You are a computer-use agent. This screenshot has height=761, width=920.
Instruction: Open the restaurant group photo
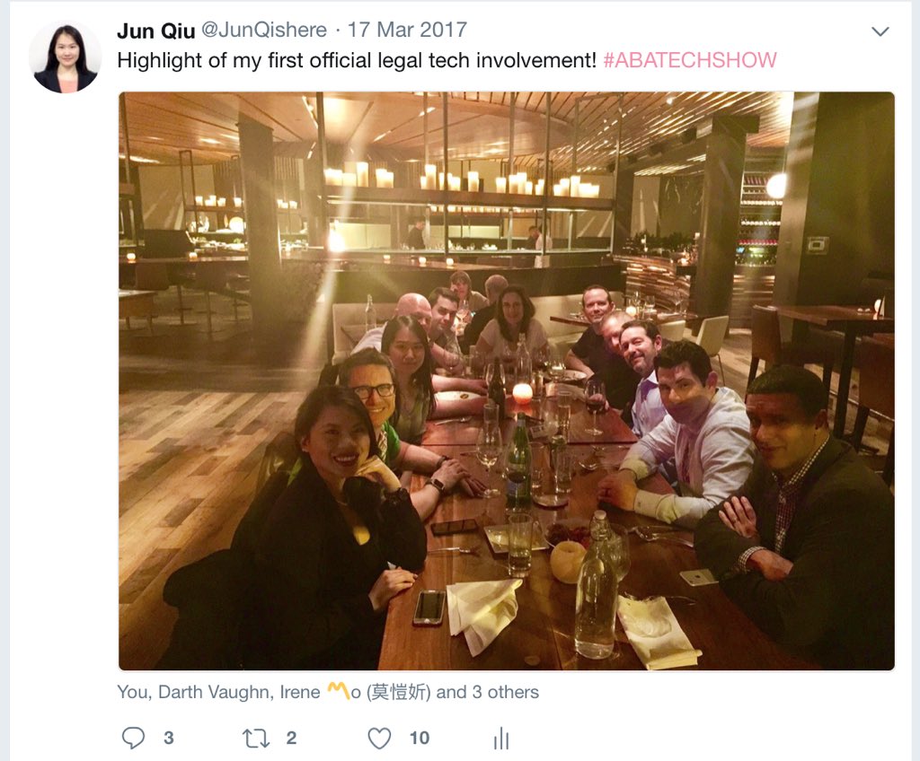[507, 380]
